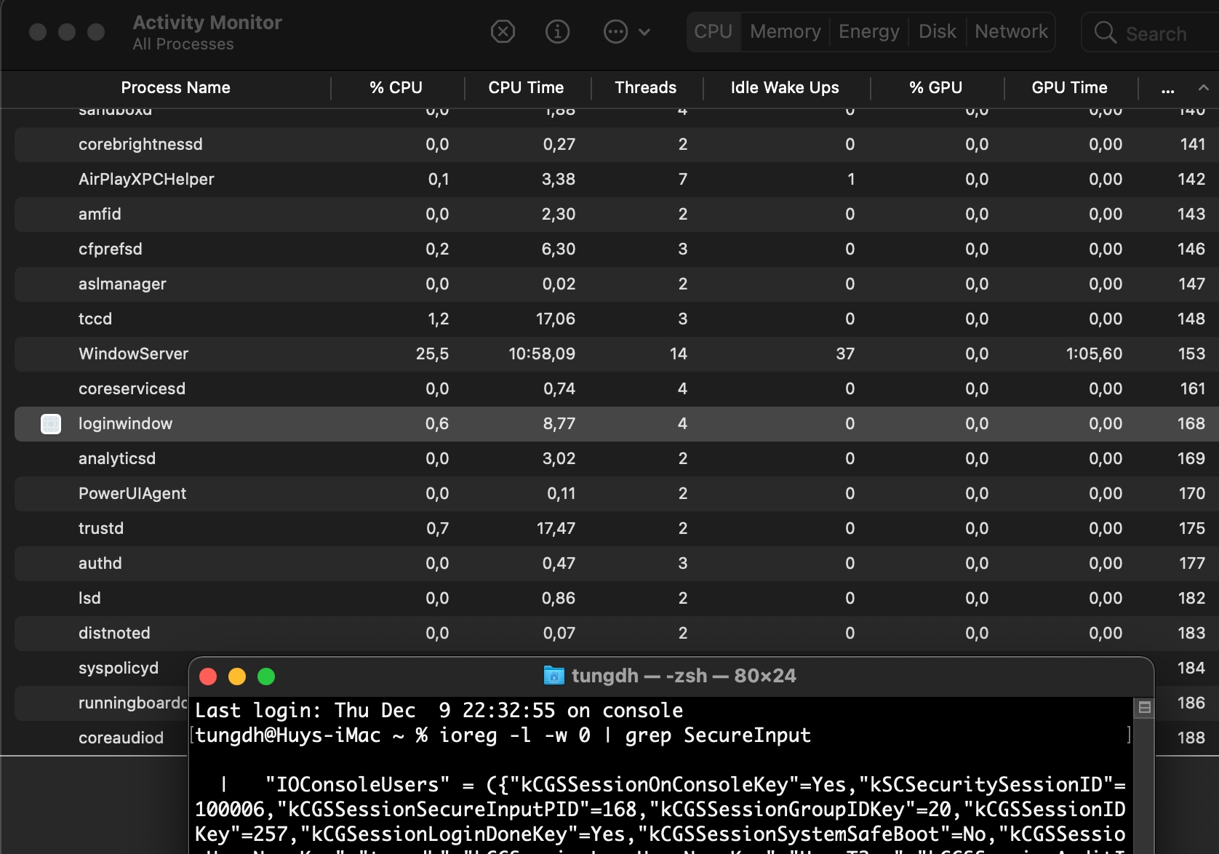Sort by Process Name column header
1219x854 pixels.
point(175,88)
